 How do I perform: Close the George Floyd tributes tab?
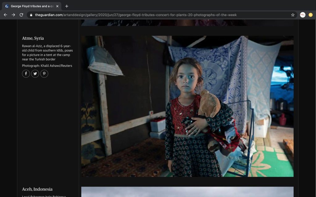[57, 6]
